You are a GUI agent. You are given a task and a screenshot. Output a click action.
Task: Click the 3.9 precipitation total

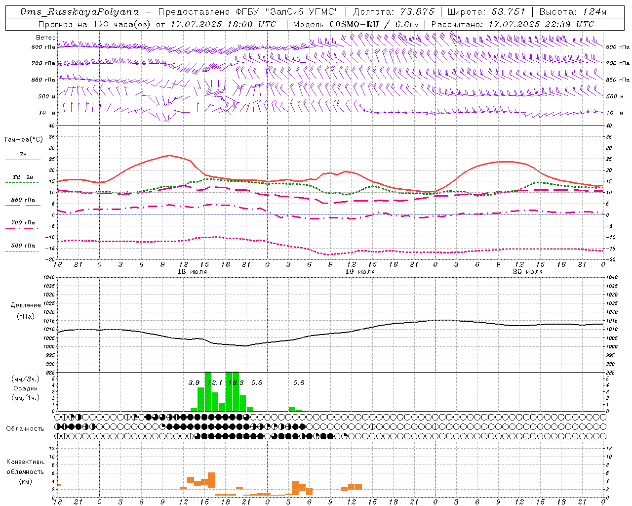pos(194,382)
